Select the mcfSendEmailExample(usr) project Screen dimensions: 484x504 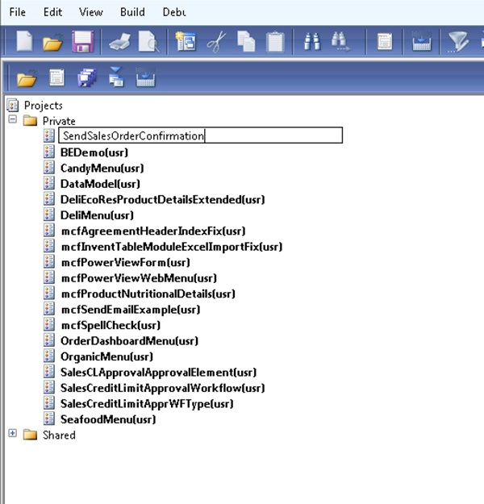click(x=130, y=309)
